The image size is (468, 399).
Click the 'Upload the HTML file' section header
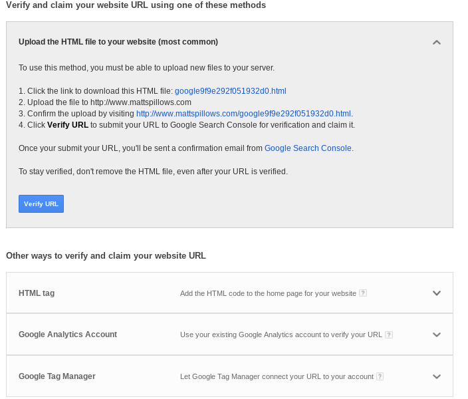click(x=118, y=42)
